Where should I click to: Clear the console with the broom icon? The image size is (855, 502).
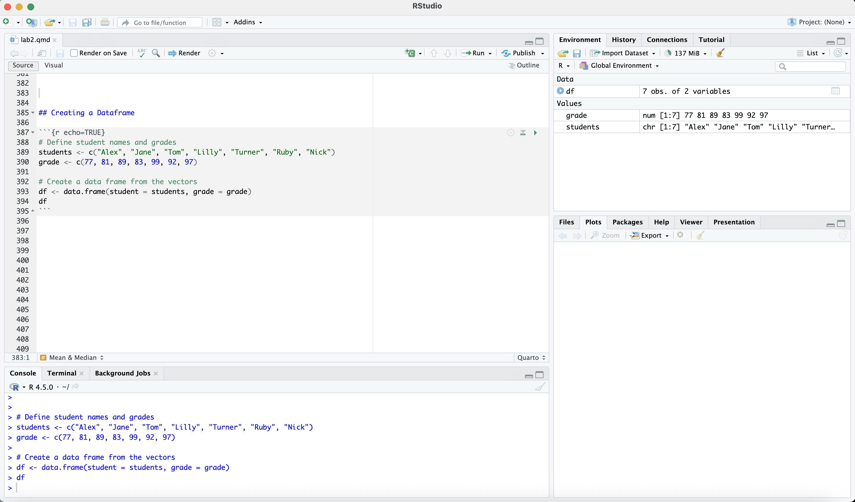pos(540,387)
